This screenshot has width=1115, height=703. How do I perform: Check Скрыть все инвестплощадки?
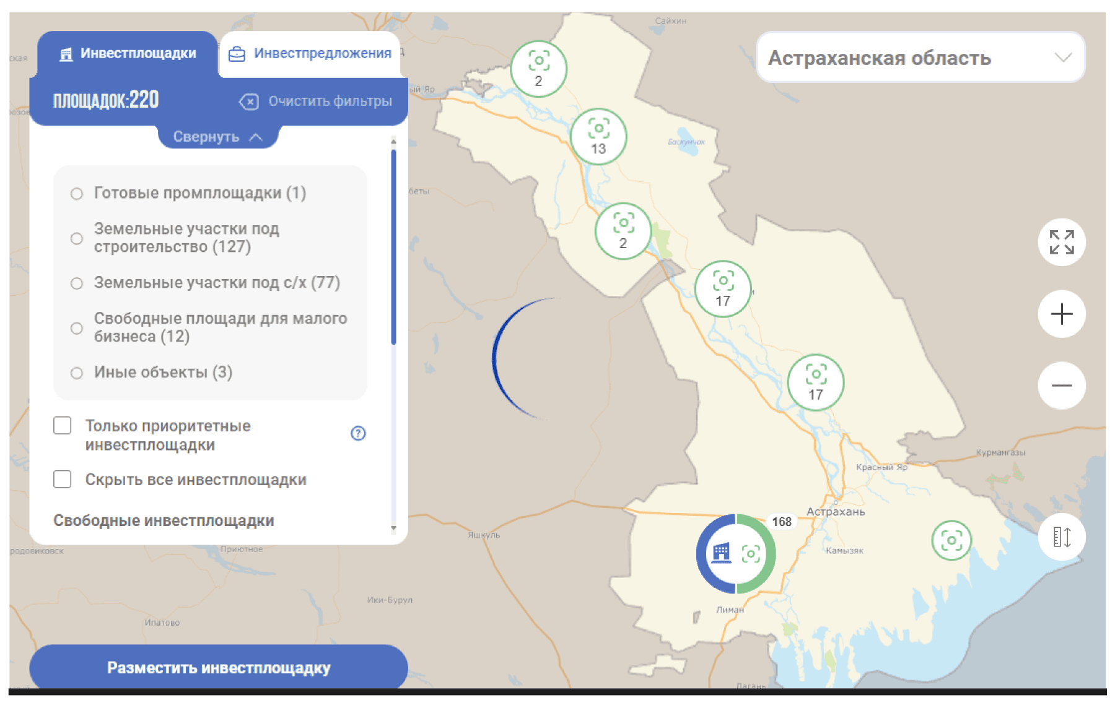[63, 479]
